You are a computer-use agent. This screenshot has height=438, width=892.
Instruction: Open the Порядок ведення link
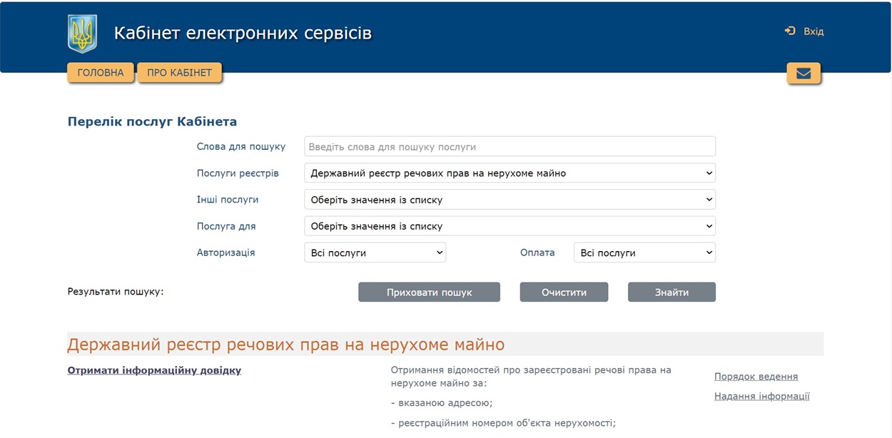(x=756, y=377)
